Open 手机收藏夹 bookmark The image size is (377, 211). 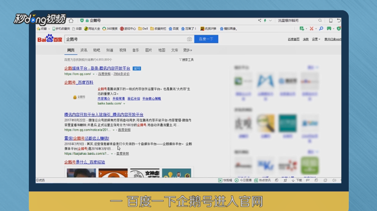tap(61, 29)
